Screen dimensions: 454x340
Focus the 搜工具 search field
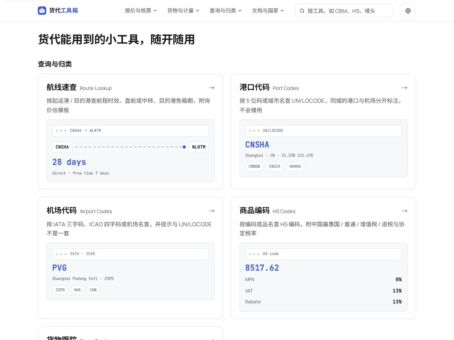pos(344,11)
